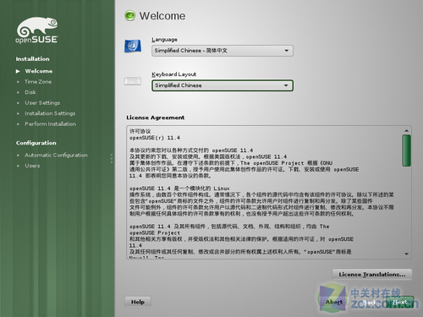
Task: Select Time Zone installation step
Action: pyautogui.click(x=38, y=82)
